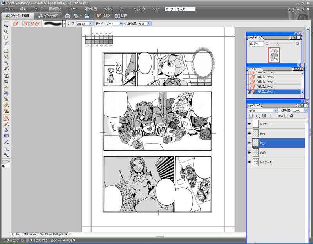Image resolution: width=313 pixels, height=244 pixels.
Task: Open status bar info arrow menu
Action: [x=66, y=234]
